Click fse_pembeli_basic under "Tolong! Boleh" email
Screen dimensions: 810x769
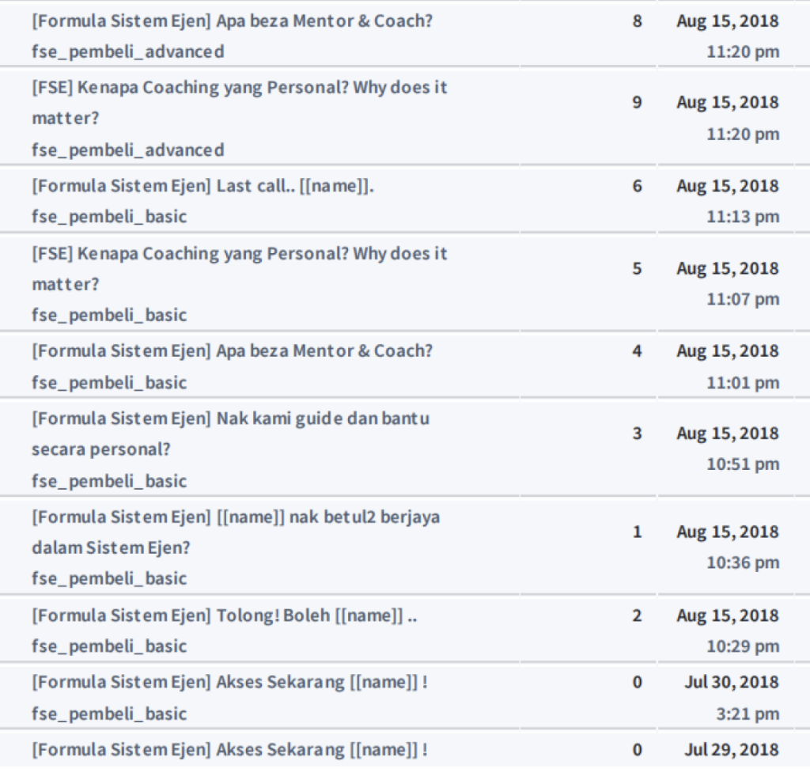tap(109, 646)
